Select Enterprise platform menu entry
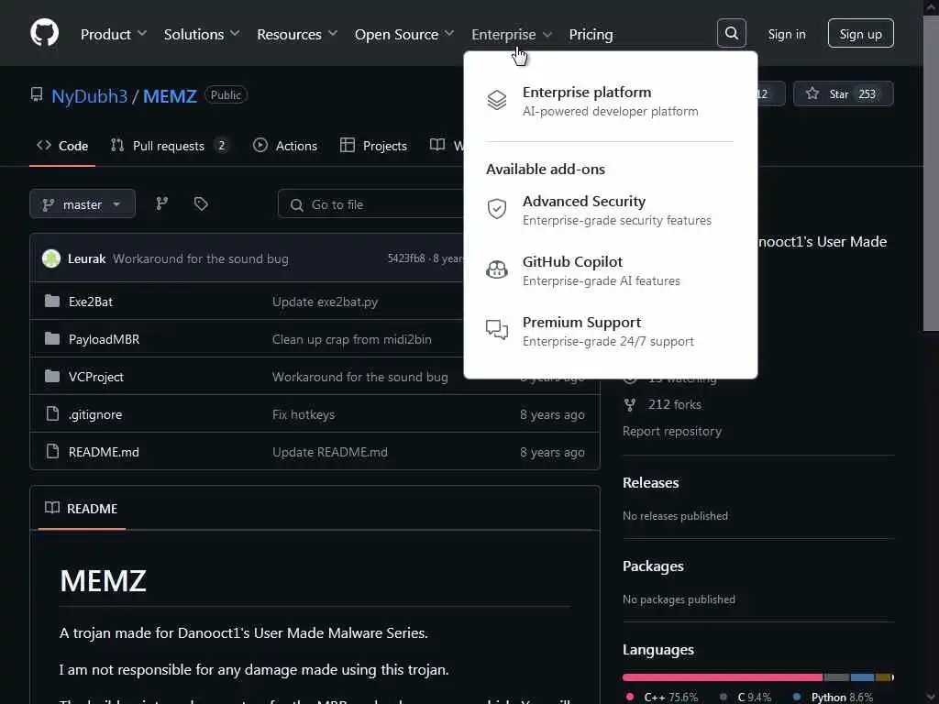939x704 pixels. point(610,101)
